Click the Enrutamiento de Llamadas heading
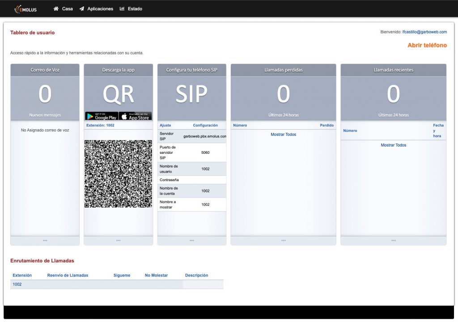Viewport: 458px width, 322px height. pos(42,261)
